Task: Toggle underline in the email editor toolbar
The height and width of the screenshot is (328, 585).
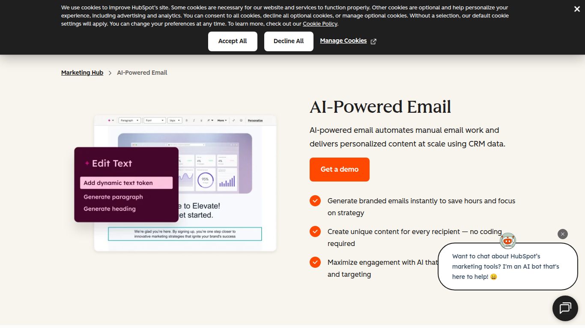Action: click(x=200, y=120)
